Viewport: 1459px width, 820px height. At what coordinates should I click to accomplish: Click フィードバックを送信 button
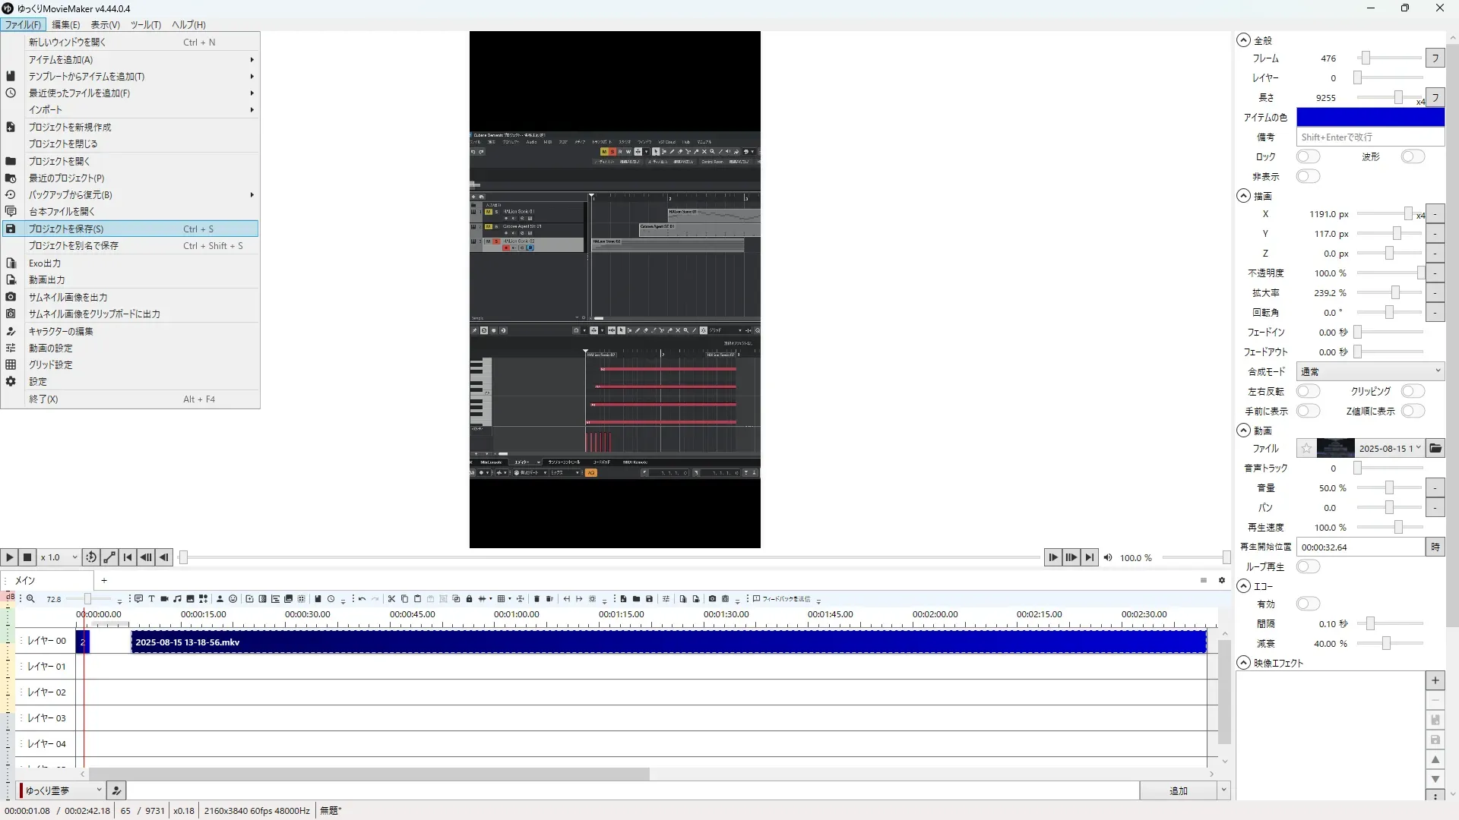[x=782, y=599]
